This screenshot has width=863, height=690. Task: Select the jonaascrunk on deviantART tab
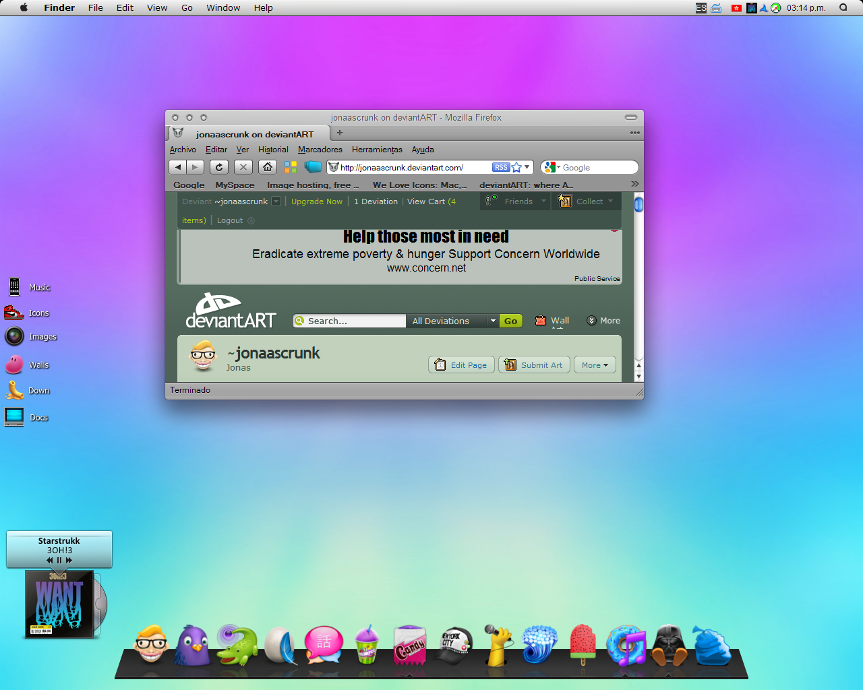tap(247, 134)
